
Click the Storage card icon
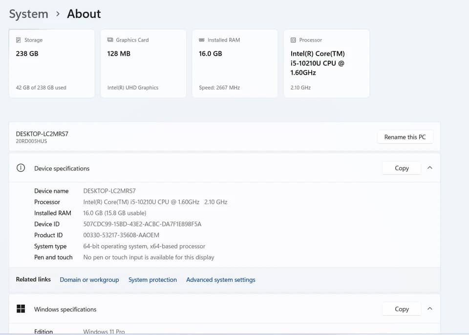(x=18, y=40)
